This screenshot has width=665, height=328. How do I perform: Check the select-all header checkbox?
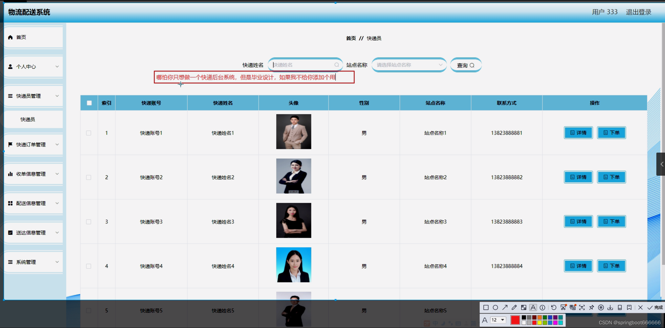[x=89, y=103]
